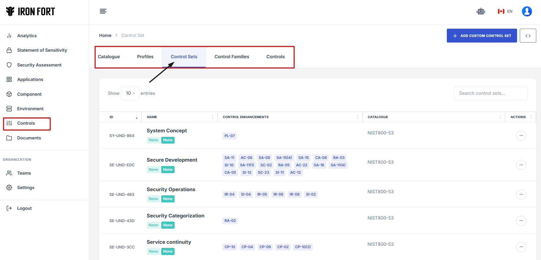Switch to the Control Families tab

click(232, 57)
